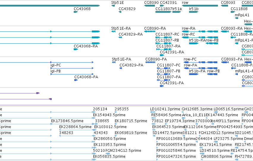The height and width of the screenshot is (161, 253).
Task: Open EST 205134
Action: 100,109
